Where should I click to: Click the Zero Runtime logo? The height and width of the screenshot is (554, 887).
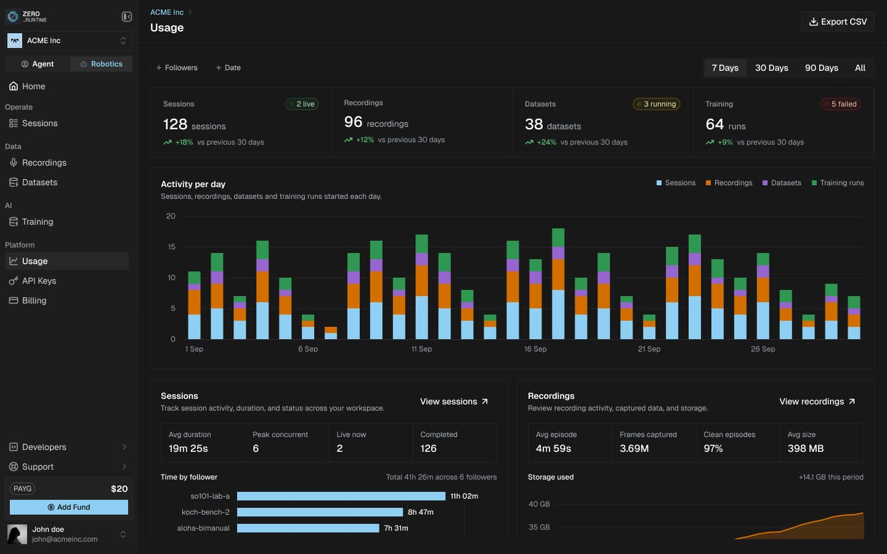(x=27, y=17)
